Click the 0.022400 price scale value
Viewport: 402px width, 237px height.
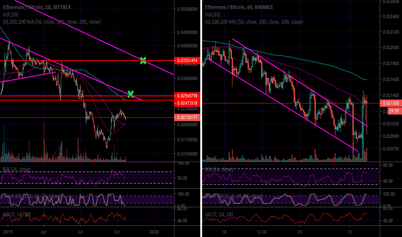[391, 16]
